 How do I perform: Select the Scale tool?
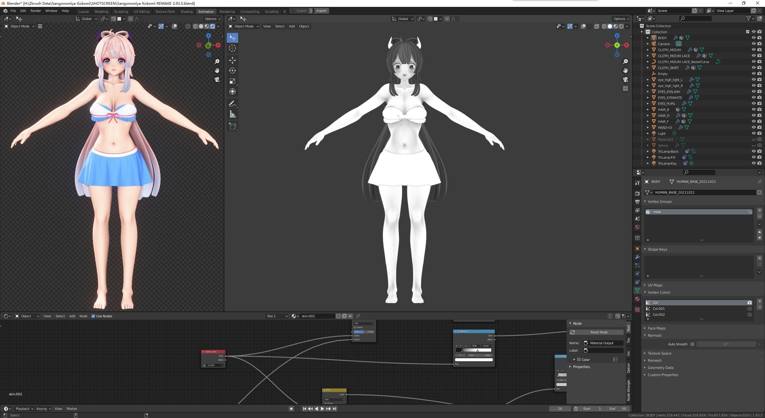(x=232, y=81)
